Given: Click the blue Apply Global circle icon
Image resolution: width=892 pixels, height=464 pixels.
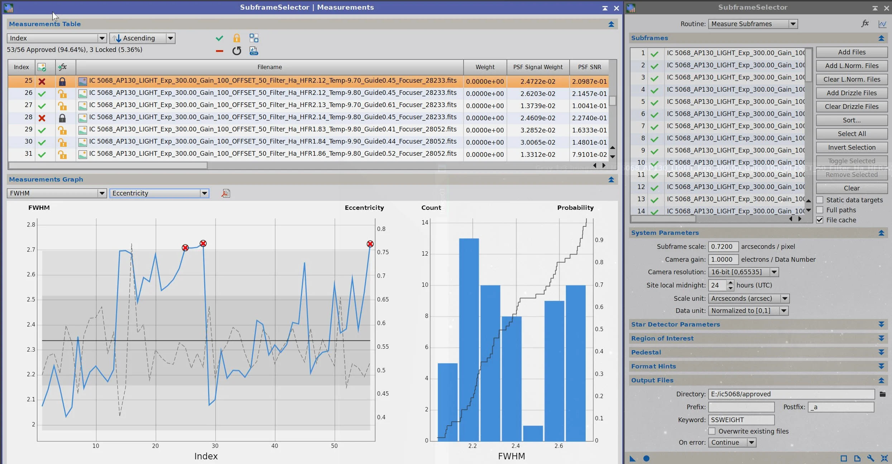Looking at the screenshot, I should pos(646,458).
